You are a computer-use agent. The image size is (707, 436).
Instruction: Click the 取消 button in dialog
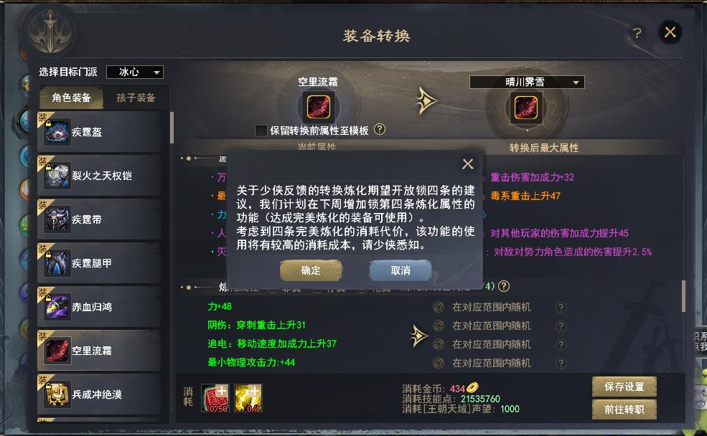click(x=401, y=270)
